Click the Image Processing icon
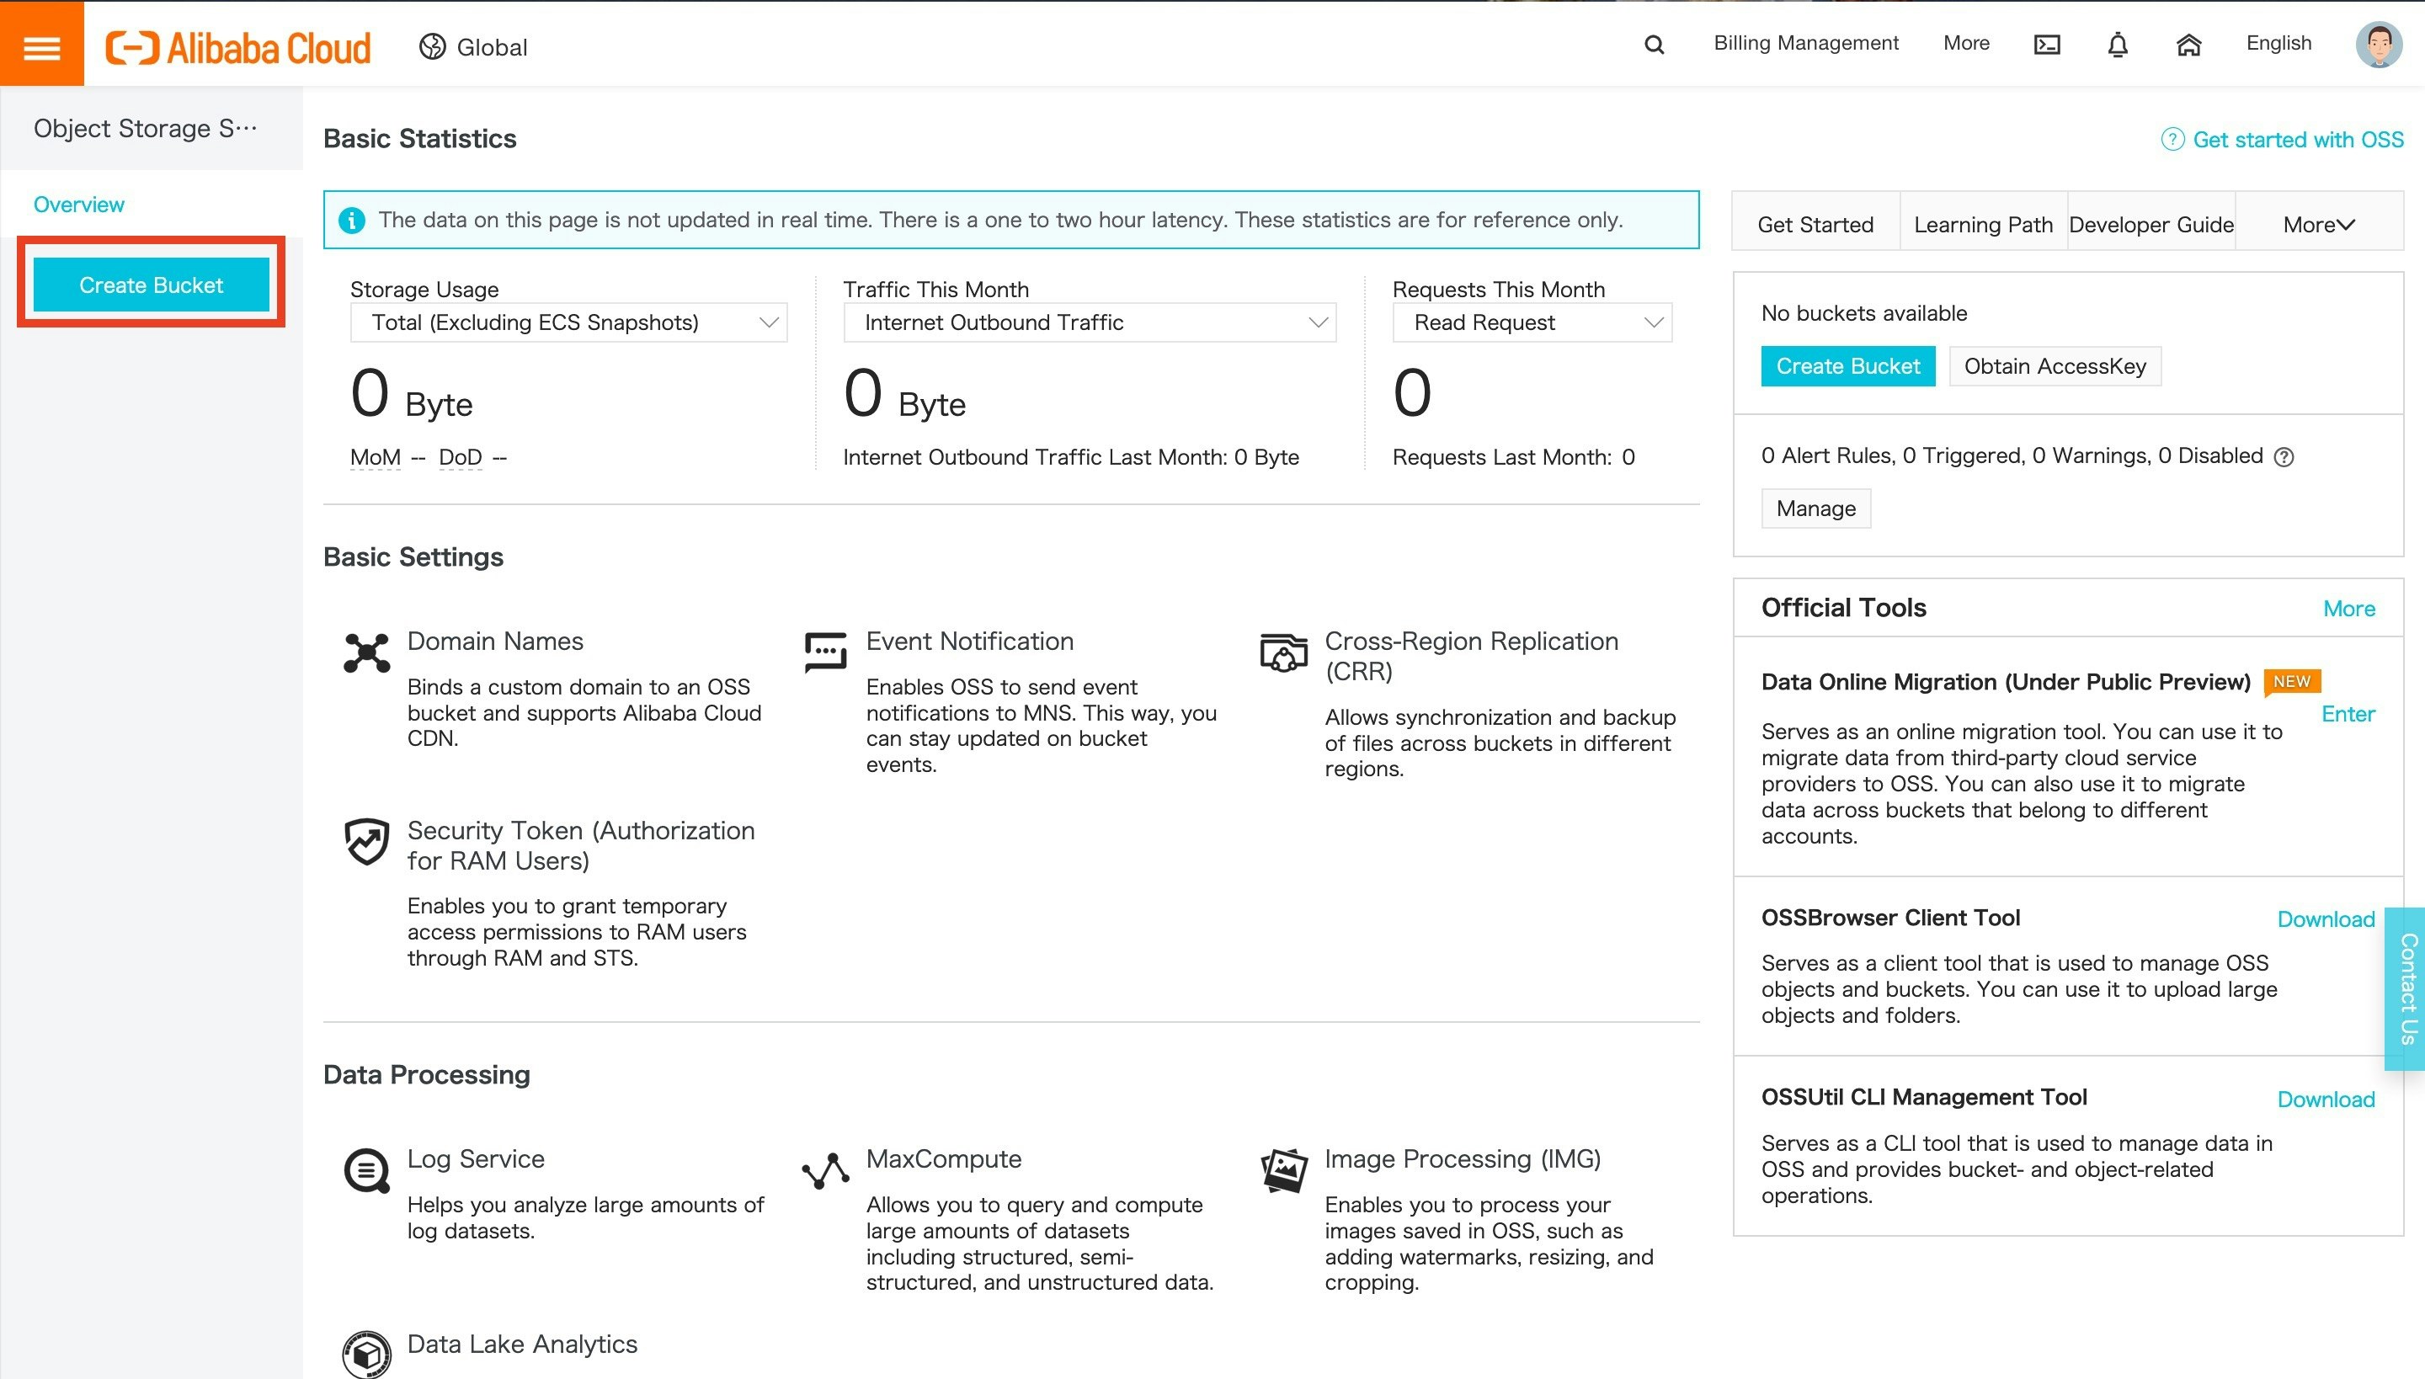The height and width of the screenshot is (1379, 2425). point(1283,1170)
